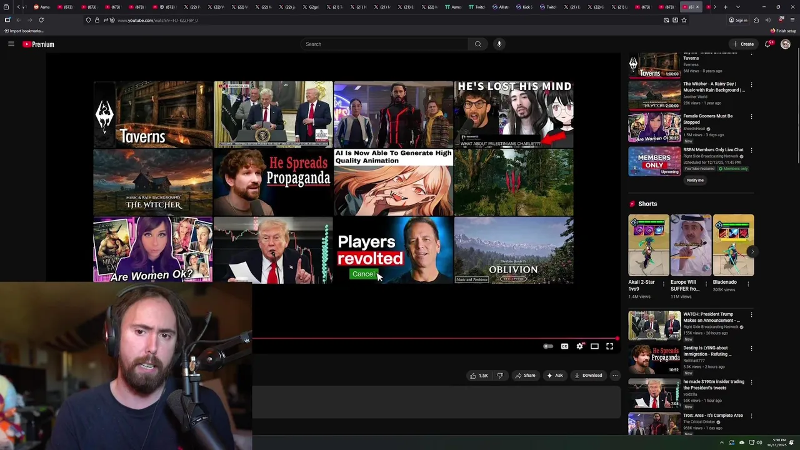Switch to the Kick browser tab
800x450 pixels.
525,7
